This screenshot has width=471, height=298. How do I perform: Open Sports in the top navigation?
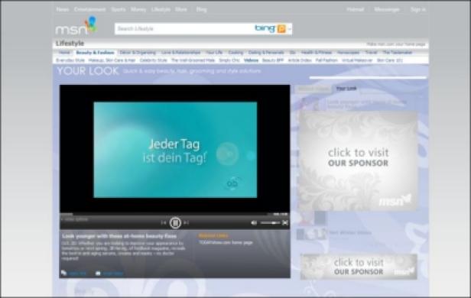pos(119,10)
